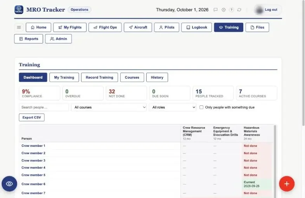This screenshot has height=198, width=305.
Task: Open the settings gear icon
Action: (x=224, y=10)
